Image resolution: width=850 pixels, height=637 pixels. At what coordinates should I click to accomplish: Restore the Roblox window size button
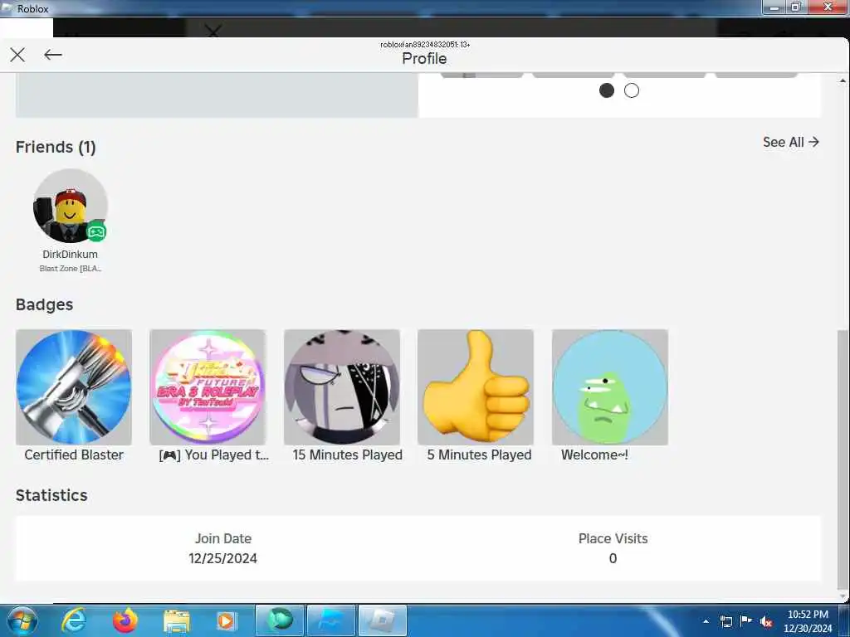coord(795,7)
